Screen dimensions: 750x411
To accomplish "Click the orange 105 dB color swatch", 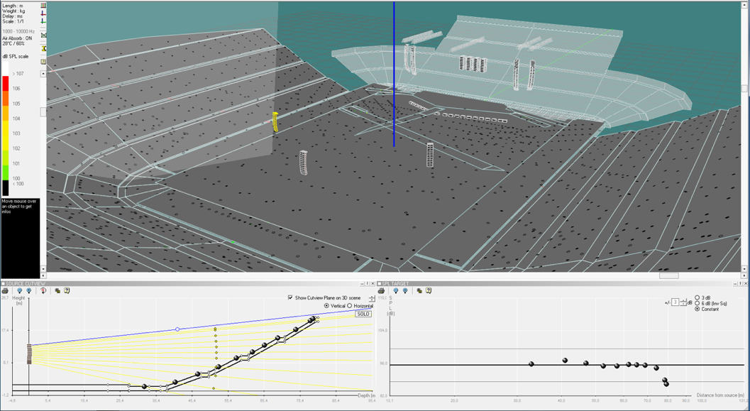I will [5, 98].
